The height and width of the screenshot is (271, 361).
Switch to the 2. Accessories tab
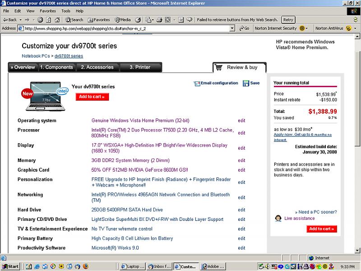[97, 67]
